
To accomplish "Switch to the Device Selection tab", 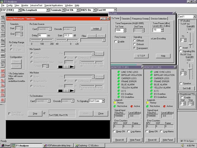I will [x=159, y=19].
